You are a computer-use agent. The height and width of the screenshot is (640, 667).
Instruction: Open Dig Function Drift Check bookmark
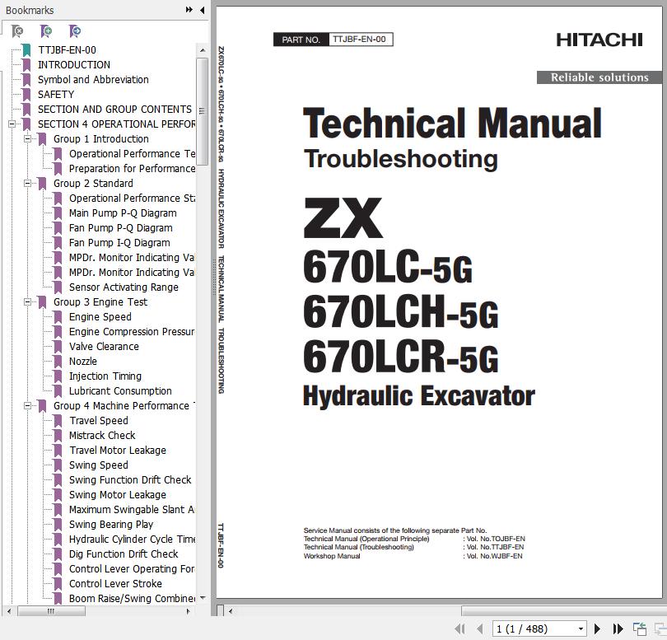click(x=124, y=554)
